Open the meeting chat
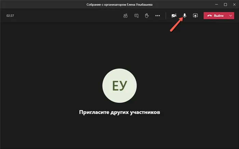The height and width of the screenshot is (149, 239). (137, 16)
